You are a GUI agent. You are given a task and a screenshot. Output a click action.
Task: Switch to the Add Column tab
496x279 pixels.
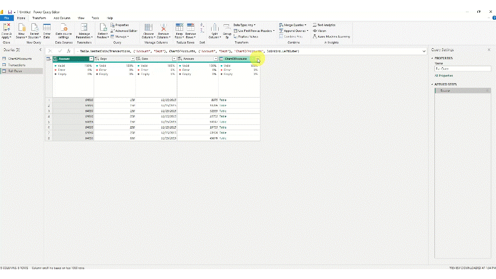(x=62, y=18)
